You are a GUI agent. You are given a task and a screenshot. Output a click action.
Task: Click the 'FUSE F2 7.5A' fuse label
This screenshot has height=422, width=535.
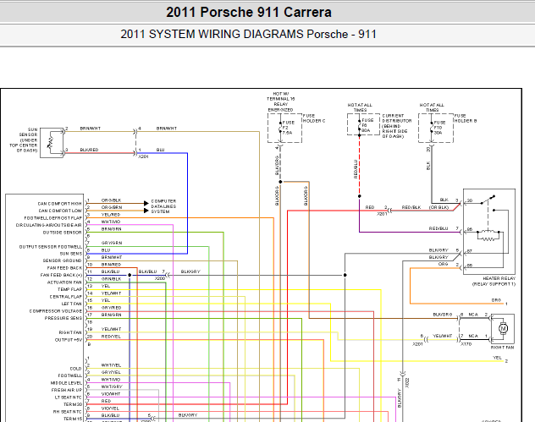point(288,128)
